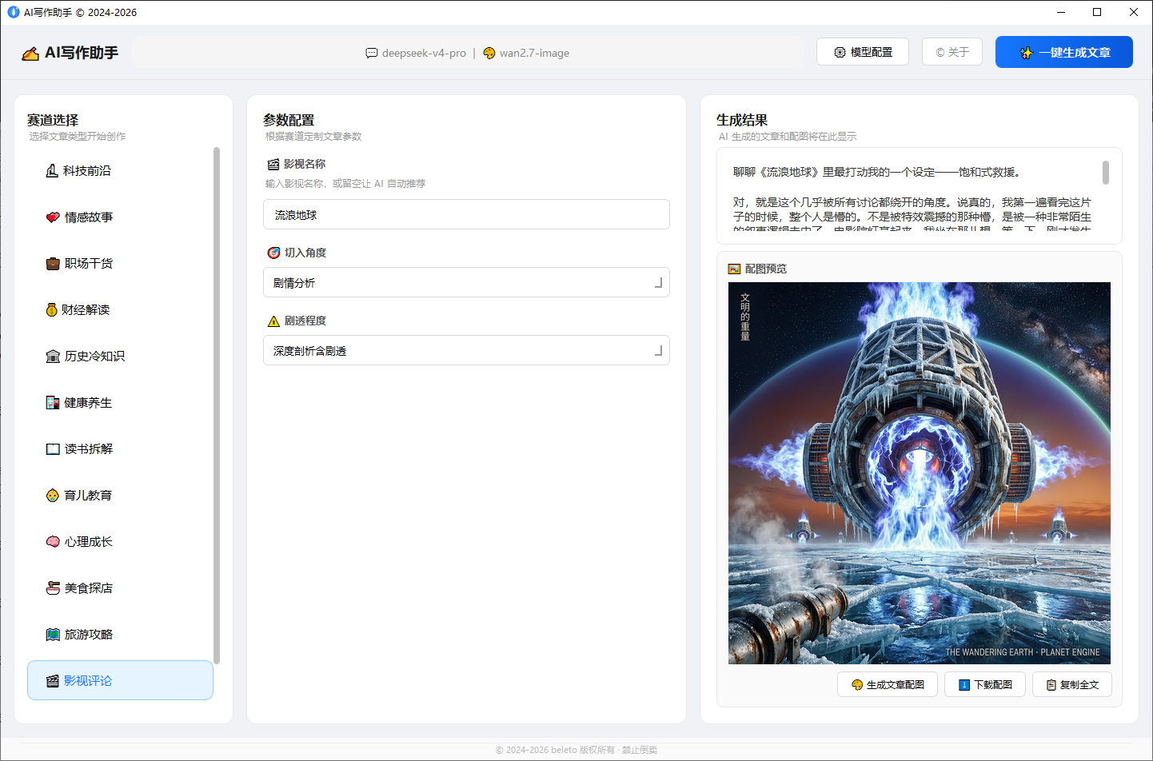Click wan2.7-image model label
The image size is (1153, 761).
534,54
